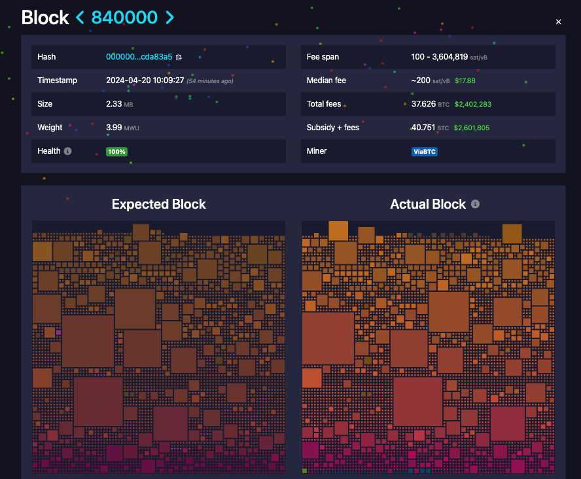Select the small magenta square in Expected Block
The image size is (581, 479).
tap(58, 332)
